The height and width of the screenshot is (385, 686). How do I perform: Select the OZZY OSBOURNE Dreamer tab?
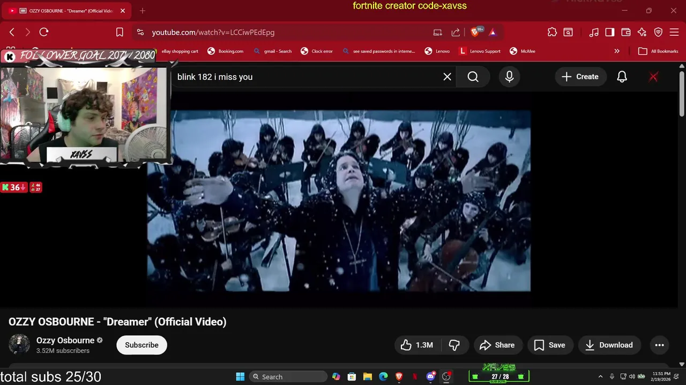coord(66,11)
